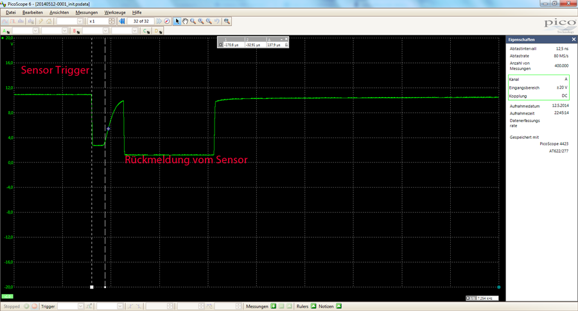Toggle the ruler legend lock icon
This screenshot has height=311, width=578.
[286, 44]
